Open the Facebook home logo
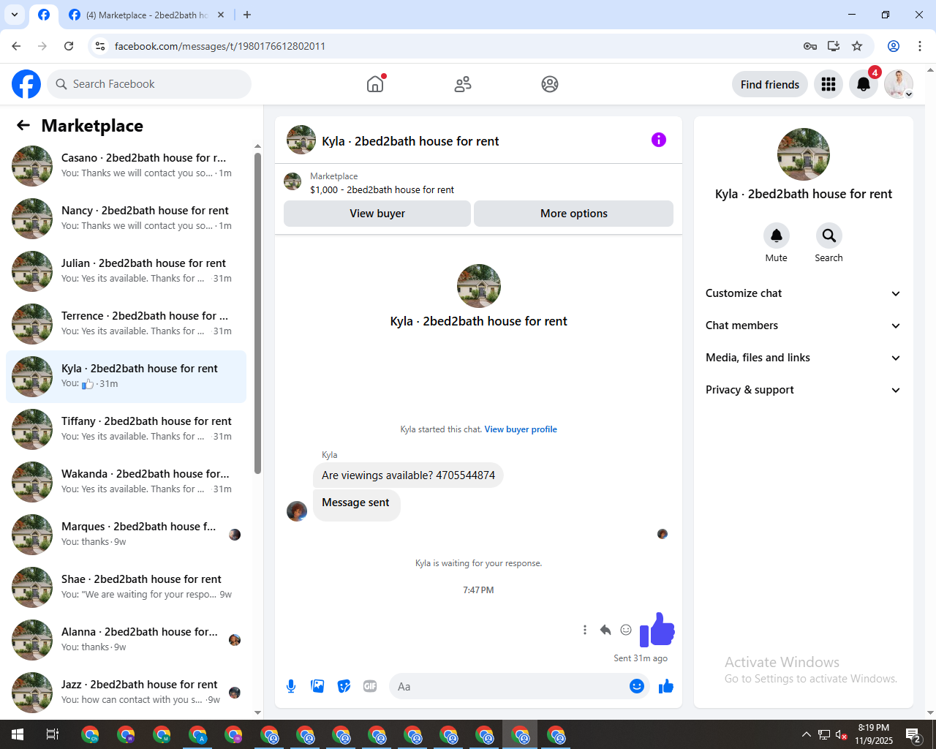This screenshot has width=936, height=749. tap(26, 84)
